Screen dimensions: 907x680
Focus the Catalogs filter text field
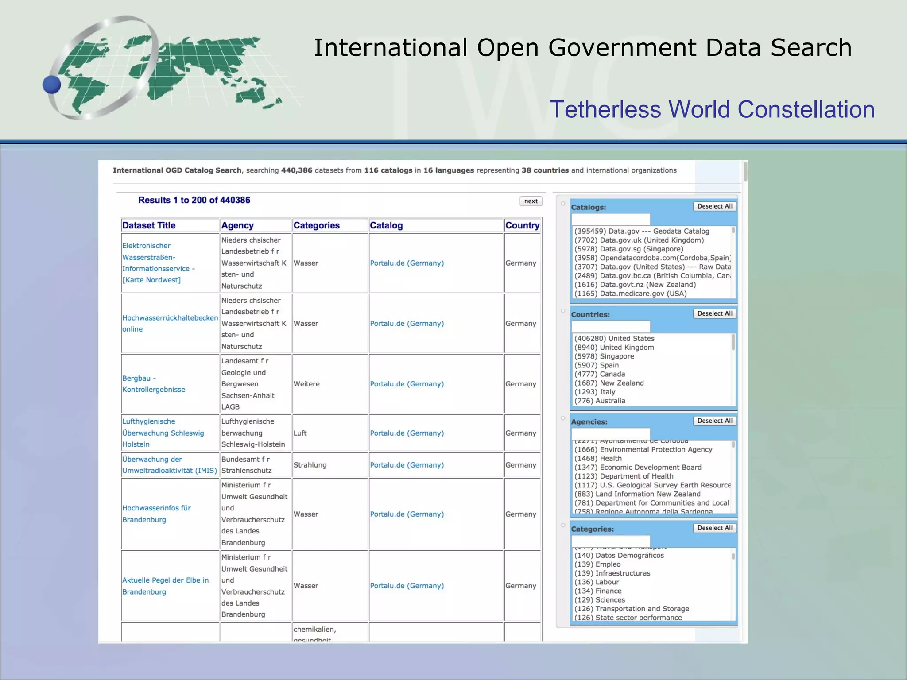(x=610, y=219)
